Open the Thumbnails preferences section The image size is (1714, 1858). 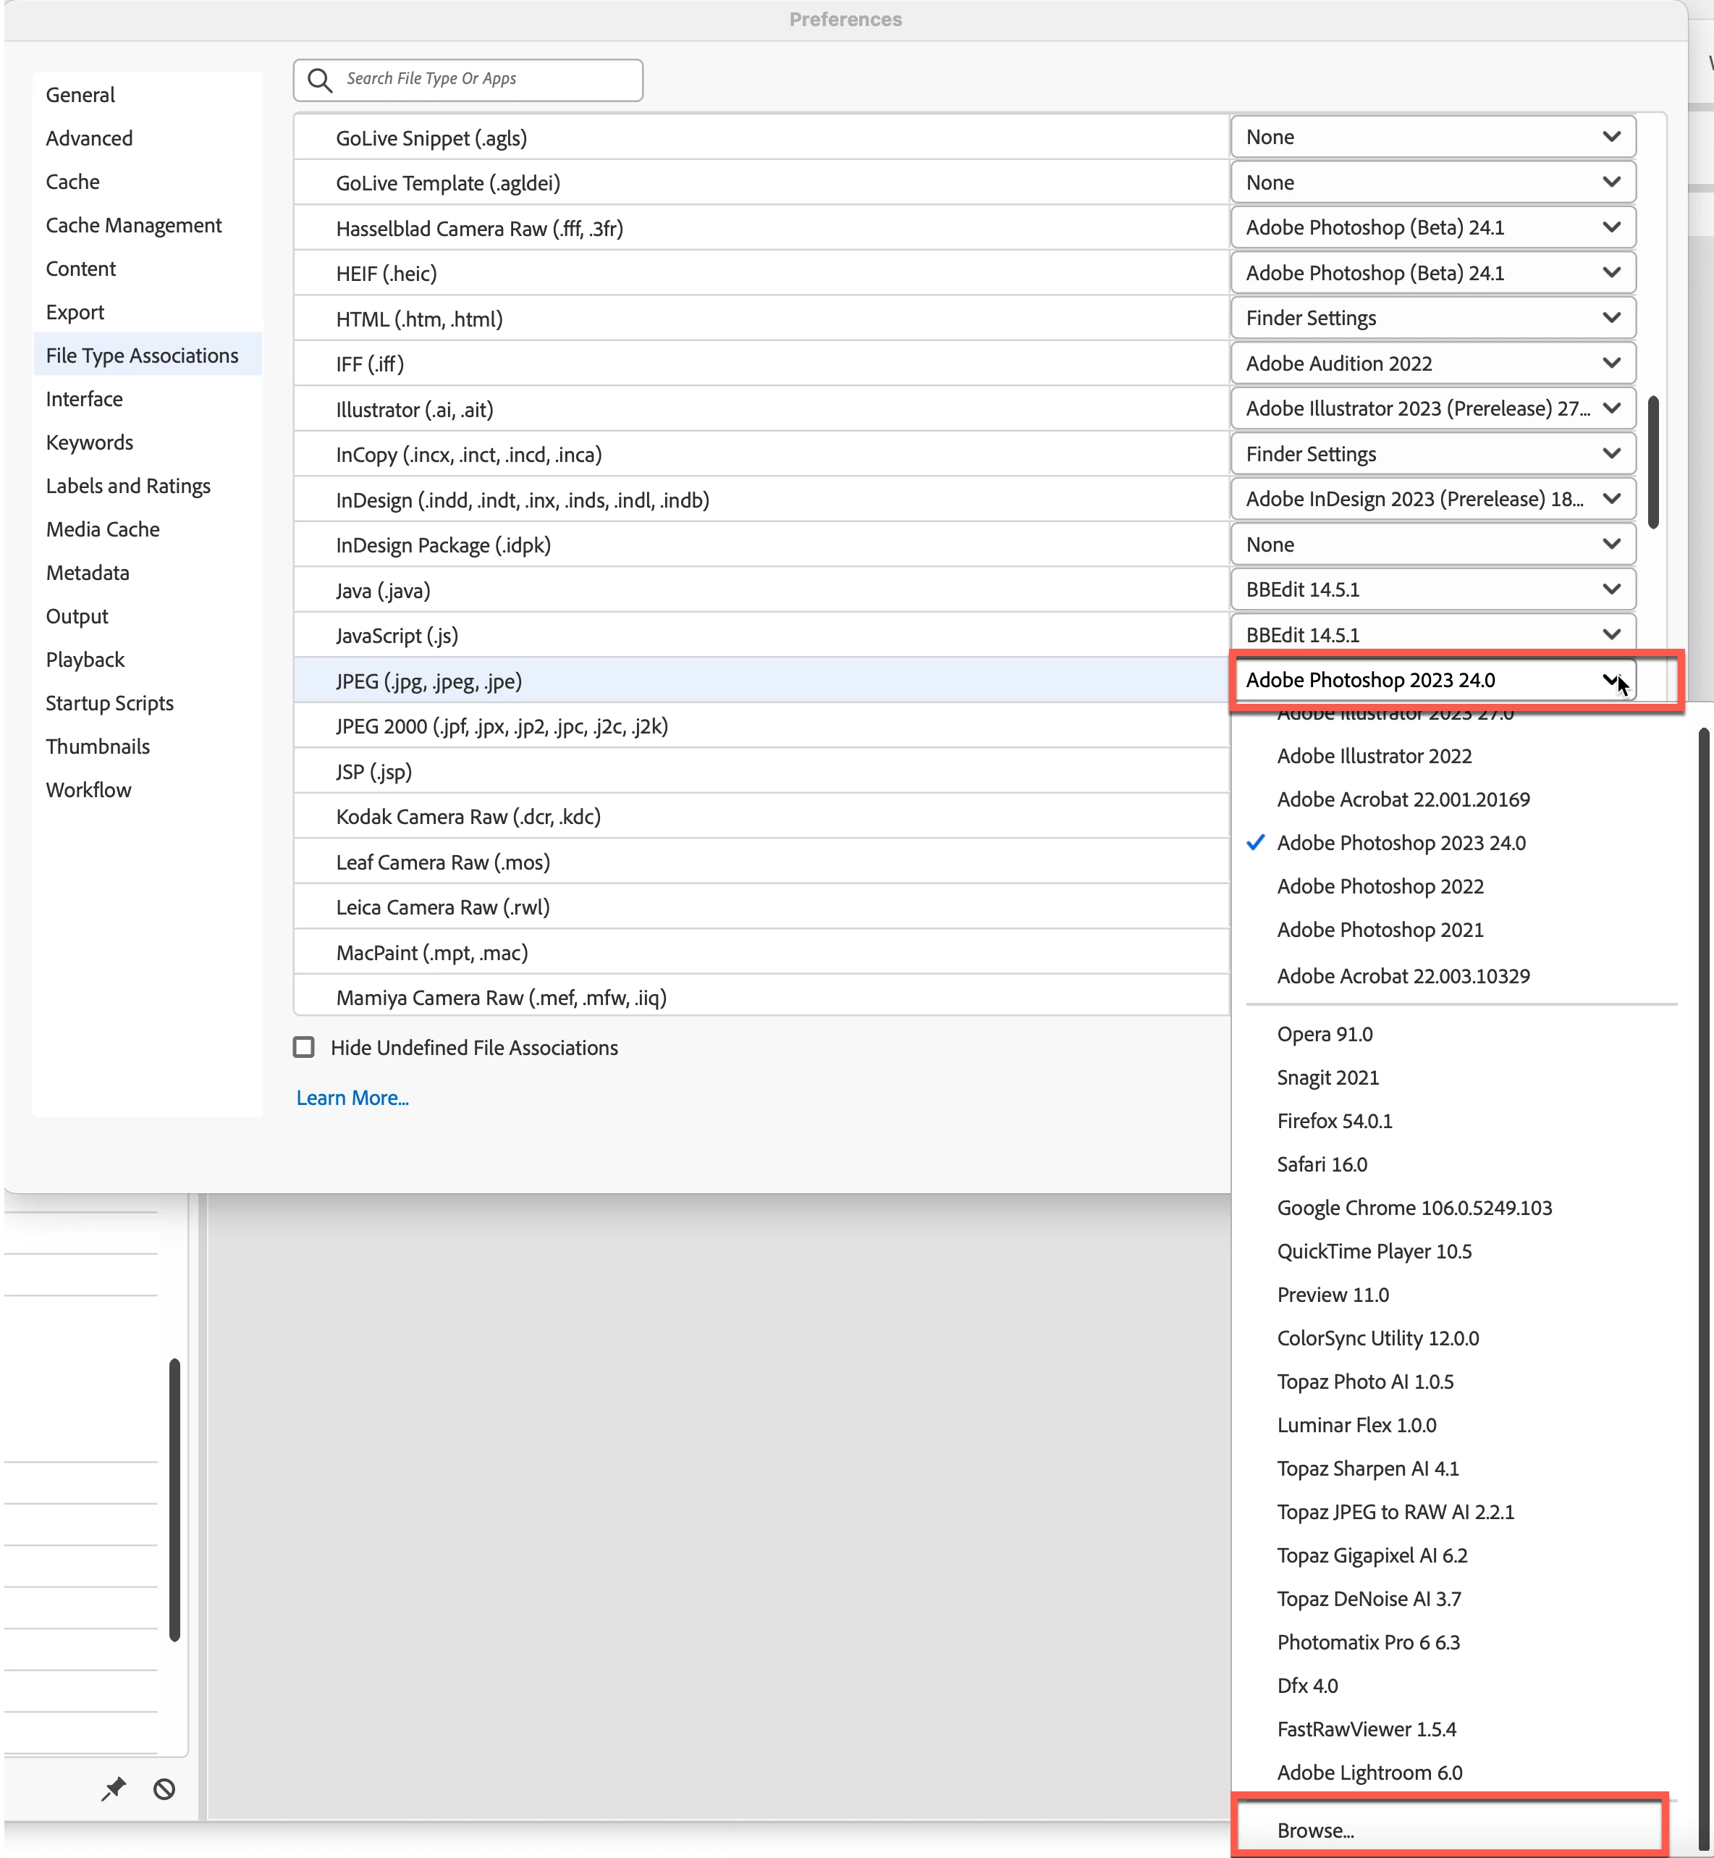click(x=98, y=747)
